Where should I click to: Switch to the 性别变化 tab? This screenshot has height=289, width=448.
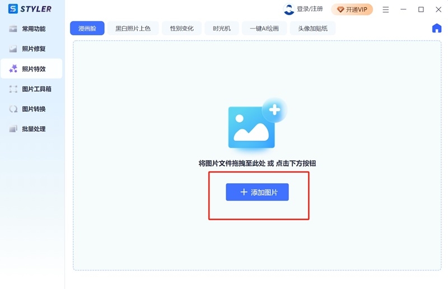click(x=181, y=29)
